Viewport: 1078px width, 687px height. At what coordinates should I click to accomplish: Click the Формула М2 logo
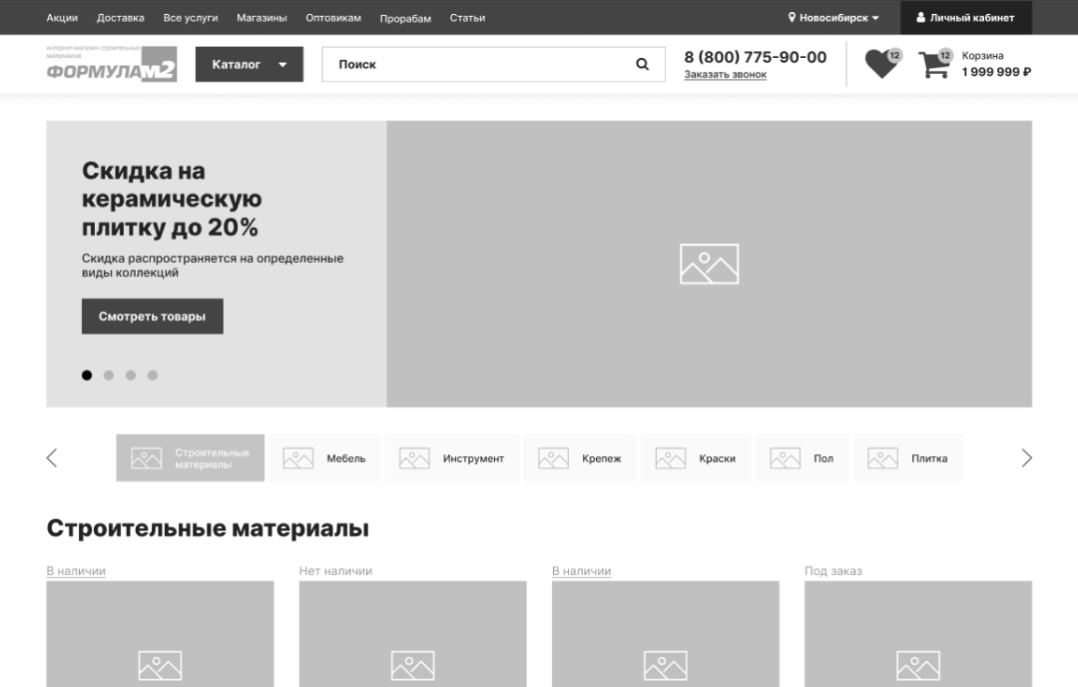[111, 65]
